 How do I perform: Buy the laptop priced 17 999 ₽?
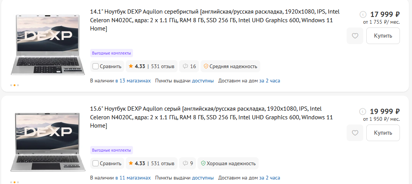(383, 36)
